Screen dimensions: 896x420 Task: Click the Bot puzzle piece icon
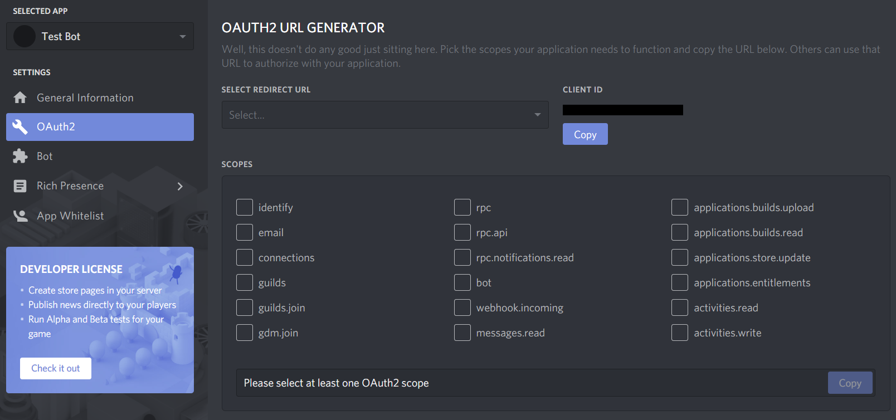pos(20,157)
